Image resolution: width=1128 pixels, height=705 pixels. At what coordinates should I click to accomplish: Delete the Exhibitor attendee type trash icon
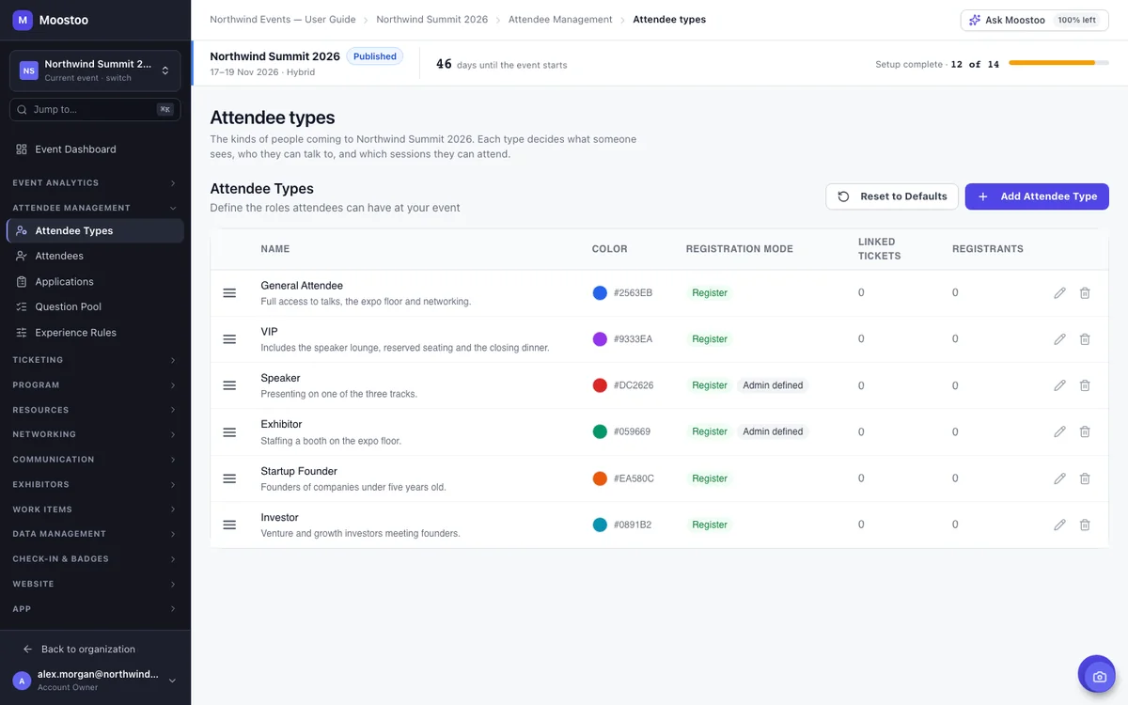point(1085,431)
